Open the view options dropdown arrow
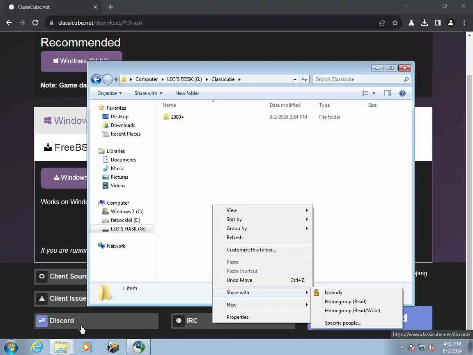This screenshot has width=473, height=355. tap(374, 93)
